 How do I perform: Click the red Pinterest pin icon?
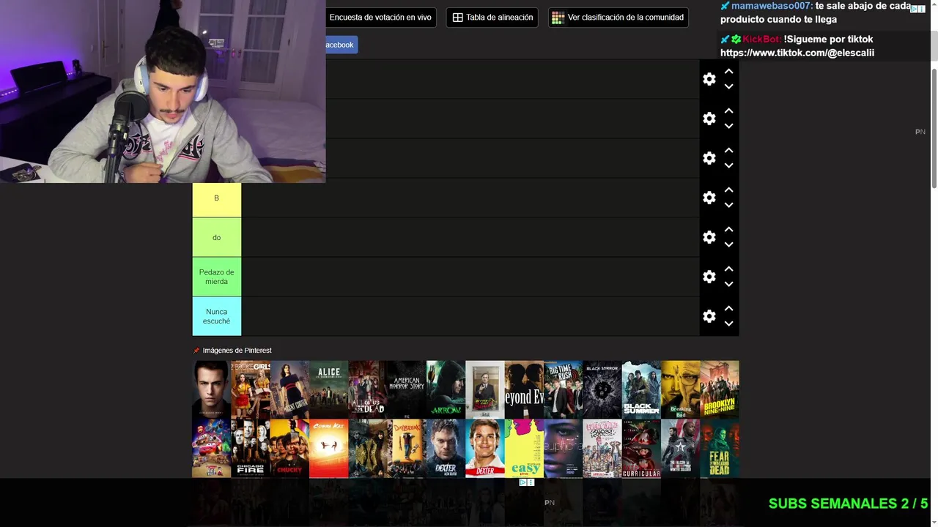point(196,351)
